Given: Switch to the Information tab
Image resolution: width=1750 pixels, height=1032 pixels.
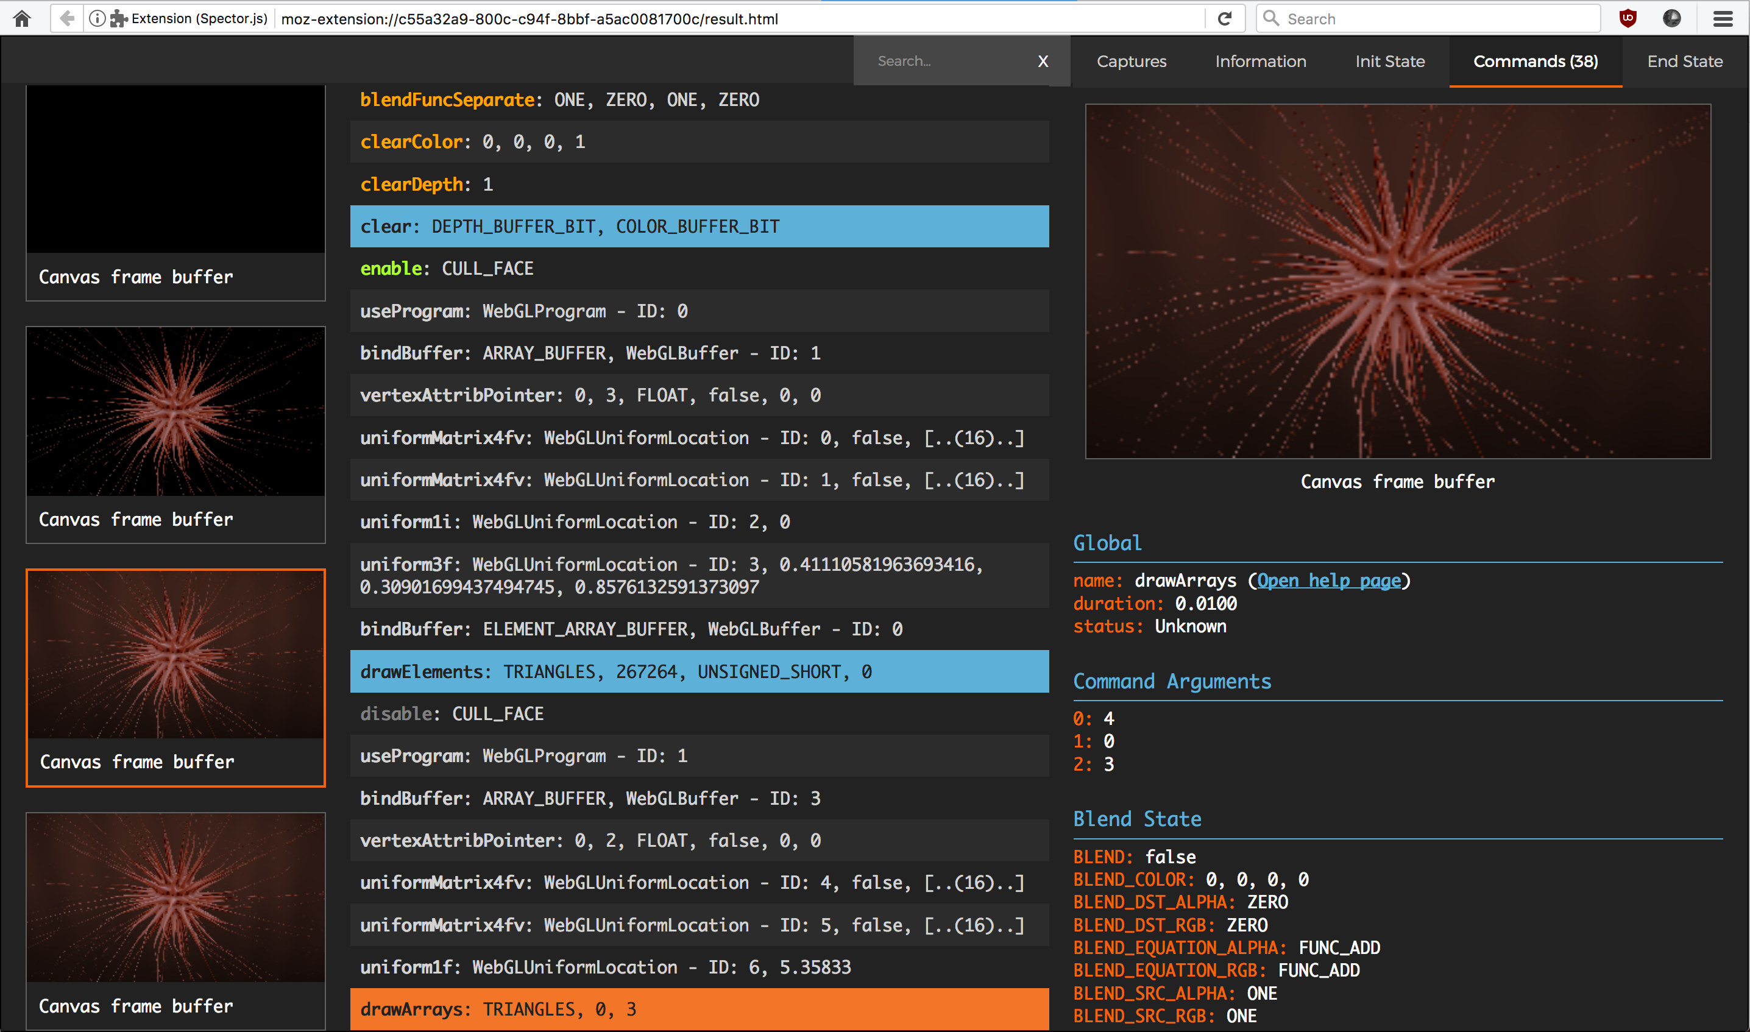Looking at the screenshot, I should (x=1260, y=61).
